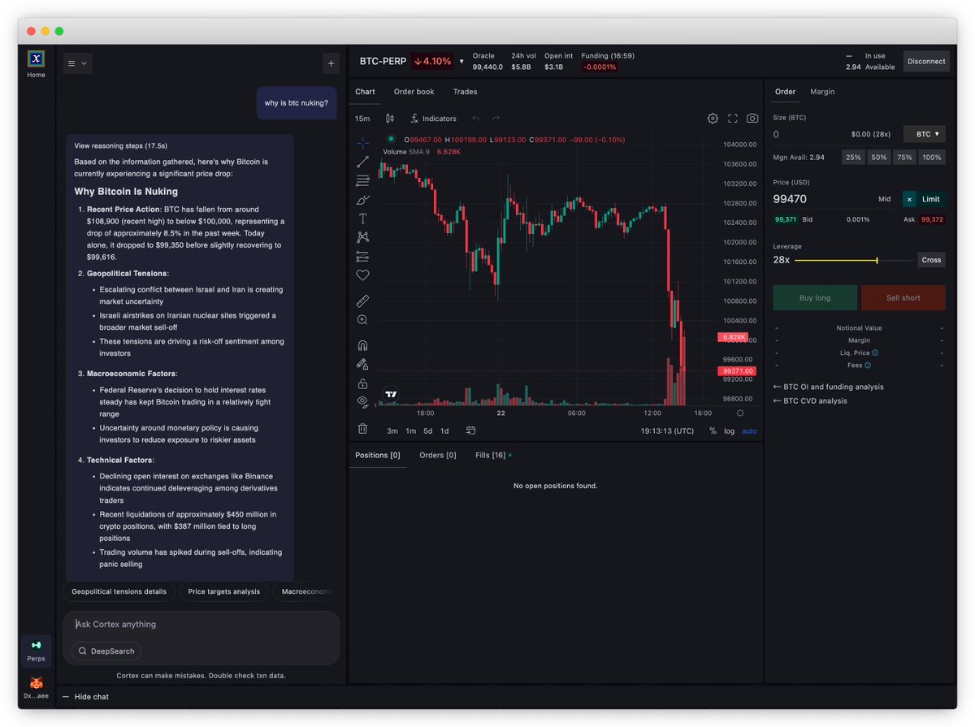Open the chat list dropdown menu
975x727 pixels.
click(x=78, y=63)
